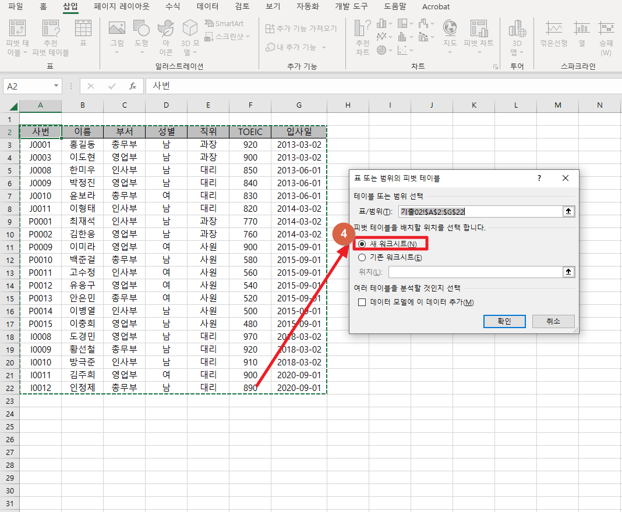
Task: Insert a 승패 win/loss sparkline
Action: coord(606,38)
